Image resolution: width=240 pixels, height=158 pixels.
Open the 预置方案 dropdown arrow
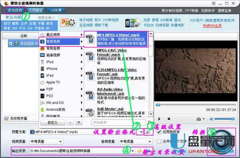tap(141, 132)
